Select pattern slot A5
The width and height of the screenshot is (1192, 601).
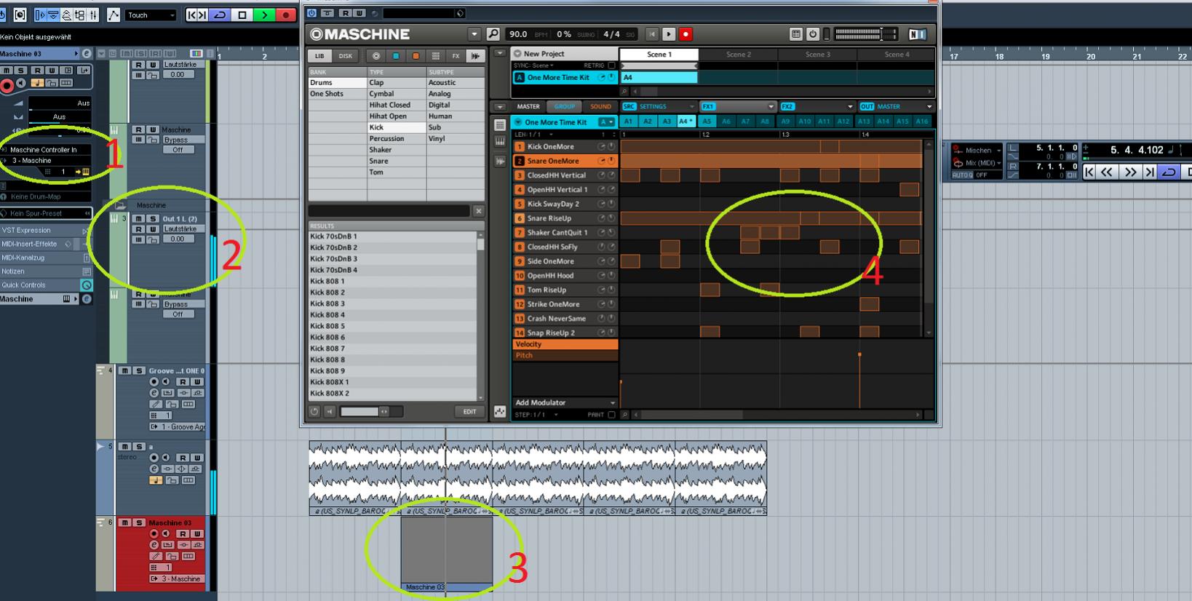707,122
